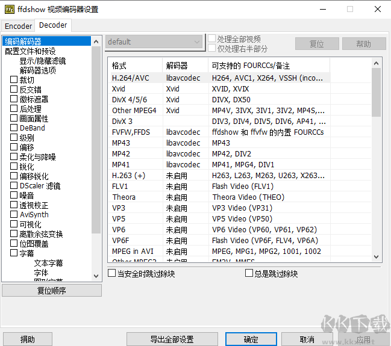Click the ffdshow app icon in title bar

[10, 9]
